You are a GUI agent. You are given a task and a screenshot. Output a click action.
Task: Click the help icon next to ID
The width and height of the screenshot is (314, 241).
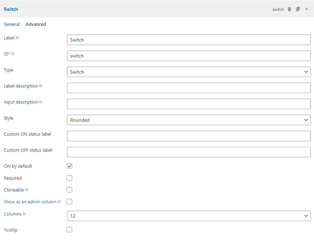coord(13,54)
